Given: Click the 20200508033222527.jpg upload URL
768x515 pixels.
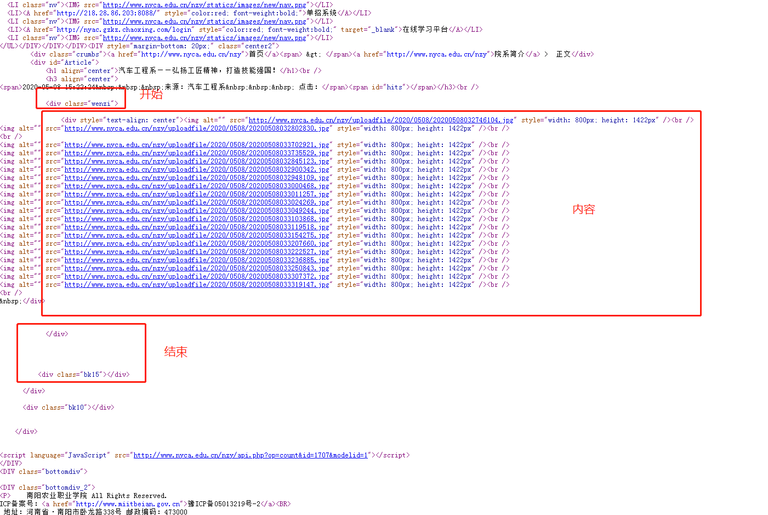Looking at the screenshot, I should pyautogui.click(x=197, y=252).
